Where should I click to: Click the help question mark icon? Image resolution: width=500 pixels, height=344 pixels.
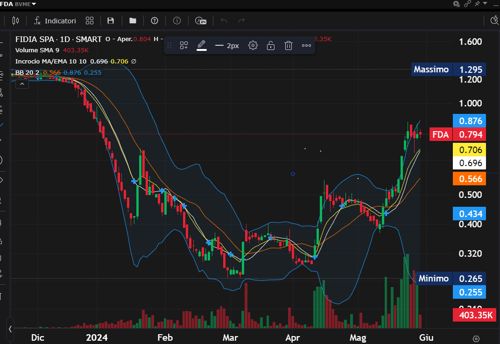(155, 21)
